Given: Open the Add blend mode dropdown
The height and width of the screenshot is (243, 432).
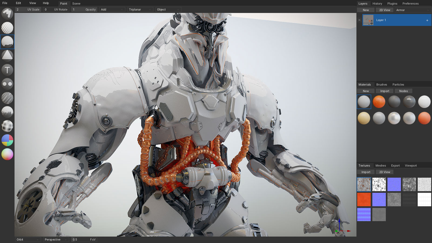Looking at the screenshot, I should click(112, 9).
